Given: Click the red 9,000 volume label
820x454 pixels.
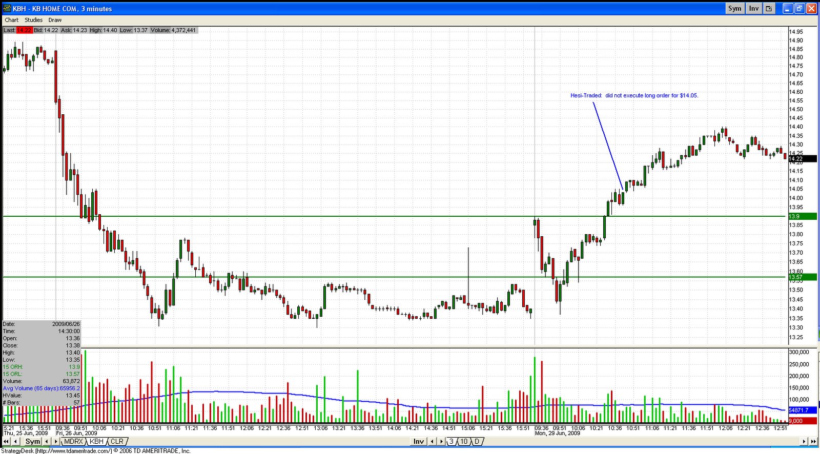Looking at the screenshot, I should coord(802,421).
